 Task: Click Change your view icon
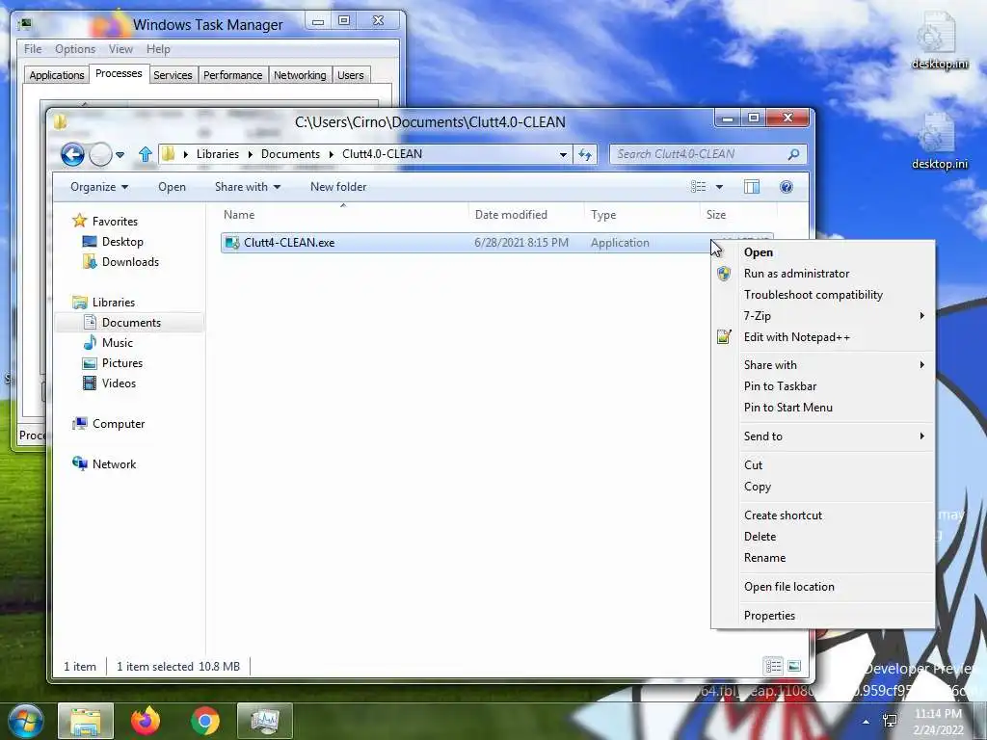698,187
